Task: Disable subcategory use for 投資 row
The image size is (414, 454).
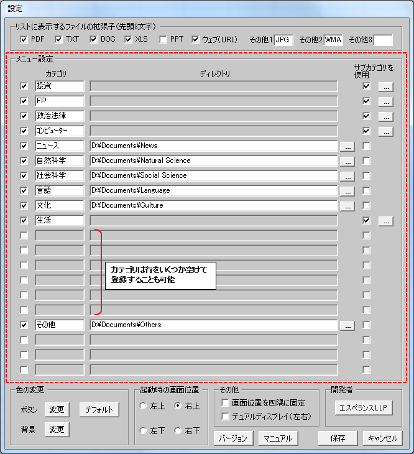Action: 366,86
